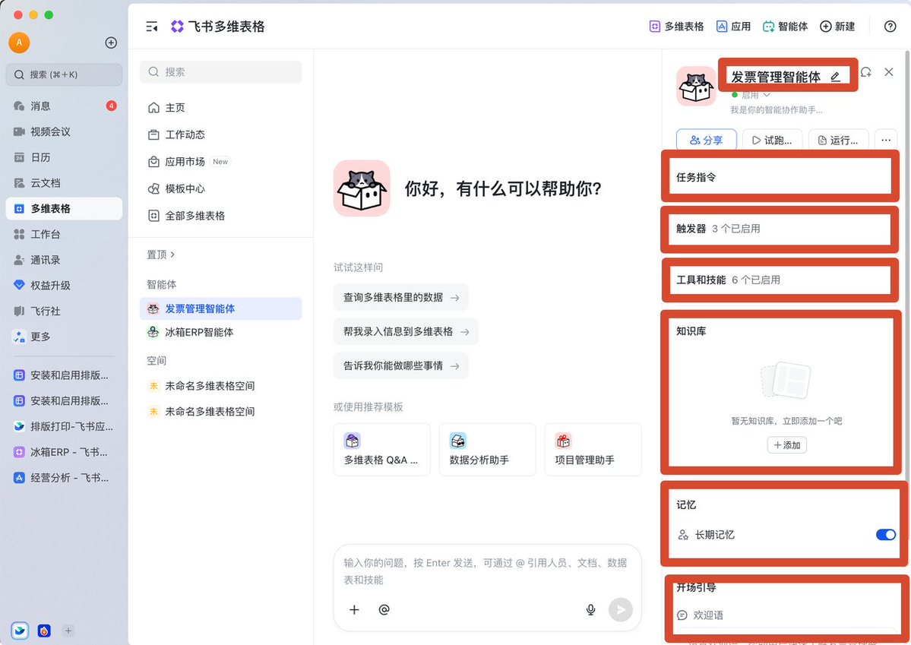
Task: Click the 试跑 button
Action: click(x=772, y=140)
